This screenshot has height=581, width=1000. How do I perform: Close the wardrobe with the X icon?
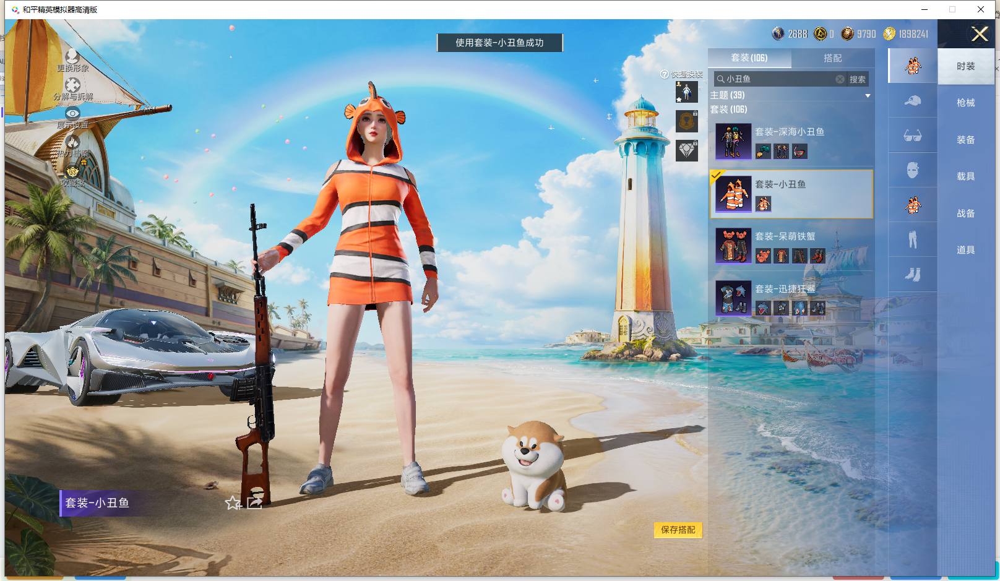[x=980, y=33]
